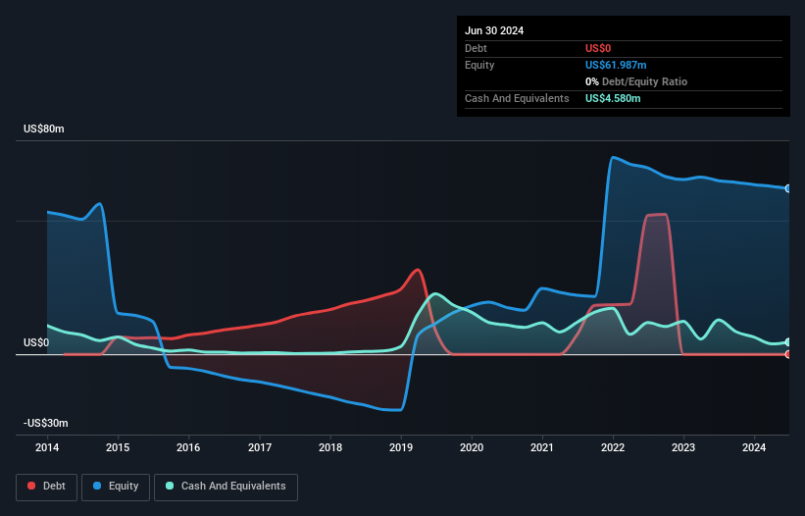Click the 2016 x-axis label

[188, 447]
